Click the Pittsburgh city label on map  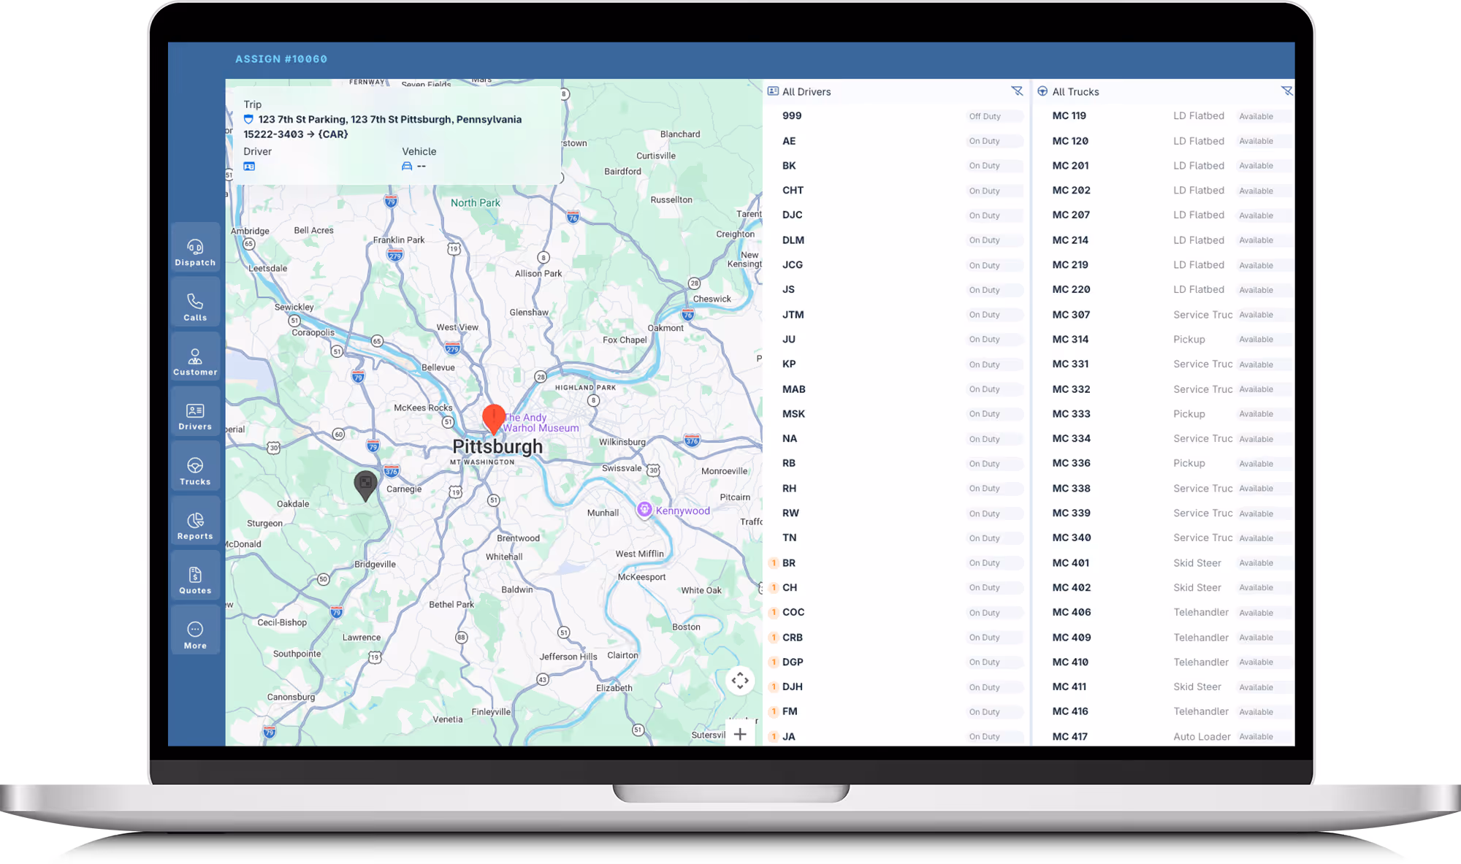(497, 446)
